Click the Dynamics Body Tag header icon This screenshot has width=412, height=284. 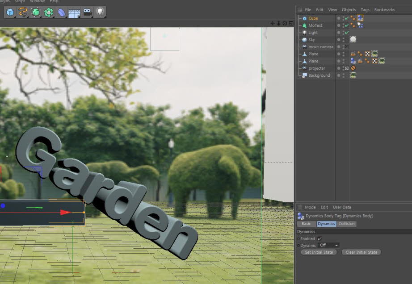301,216
